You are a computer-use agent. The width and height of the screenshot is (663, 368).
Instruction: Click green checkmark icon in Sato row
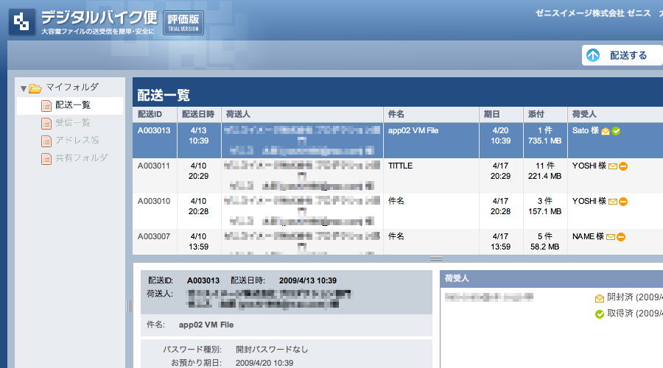[616, 131]
